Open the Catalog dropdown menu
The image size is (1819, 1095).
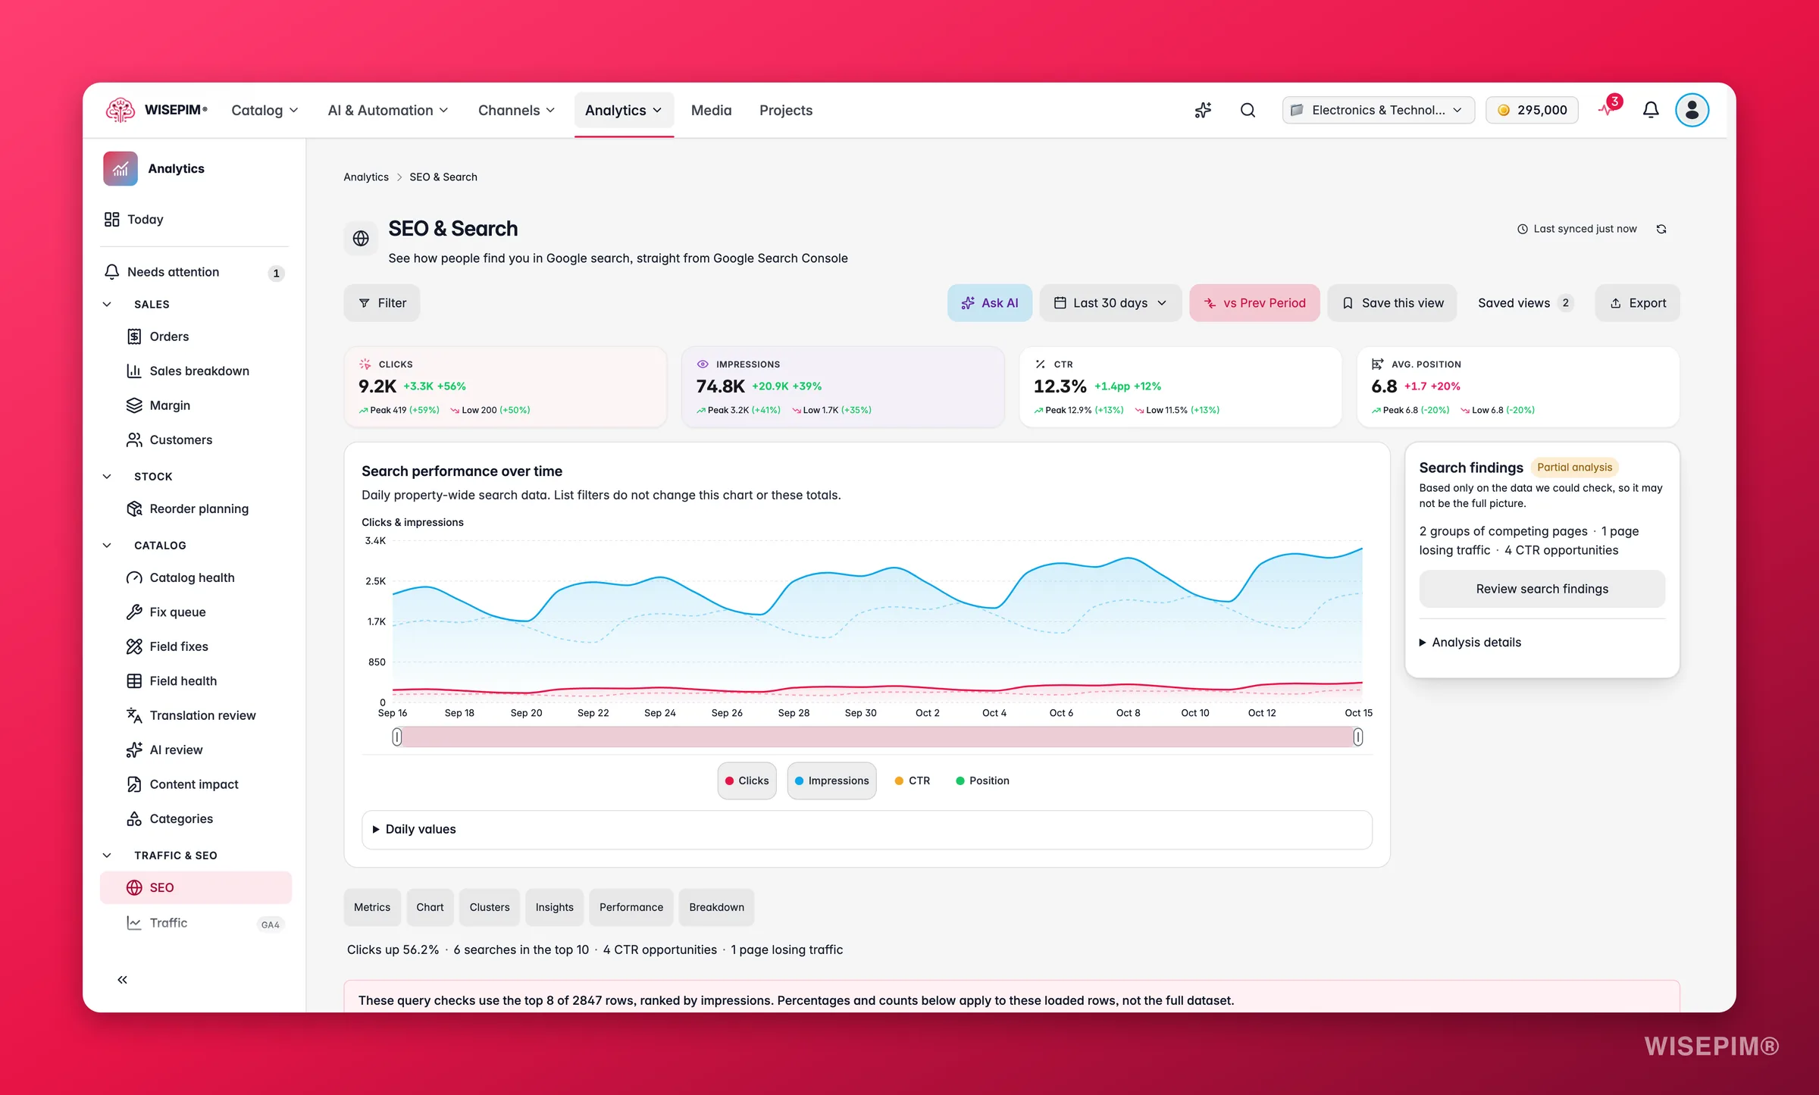[265, 110]
